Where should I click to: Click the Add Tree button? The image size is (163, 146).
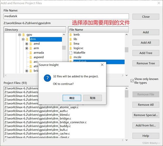point(146,53)
